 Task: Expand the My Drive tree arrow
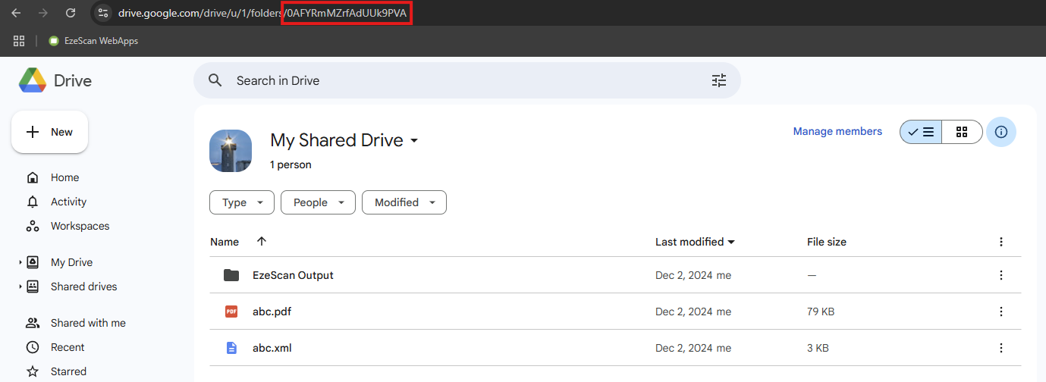[x=20, y=262]
